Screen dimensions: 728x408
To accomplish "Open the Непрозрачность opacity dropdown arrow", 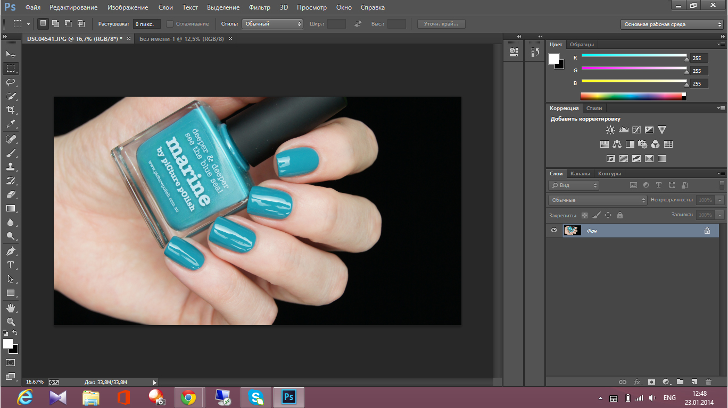I will click(x=720, y=200).
